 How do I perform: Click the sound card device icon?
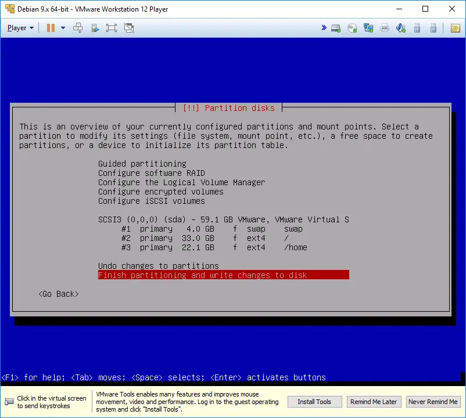(400, 28)
